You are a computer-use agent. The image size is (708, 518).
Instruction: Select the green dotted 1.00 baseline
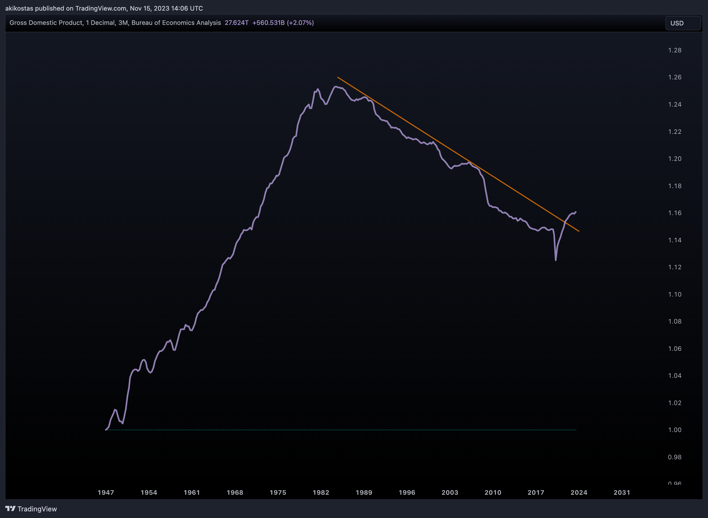341,430
